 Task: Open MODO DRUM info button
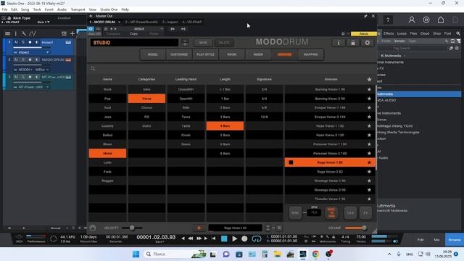click(x=339, y=43)
